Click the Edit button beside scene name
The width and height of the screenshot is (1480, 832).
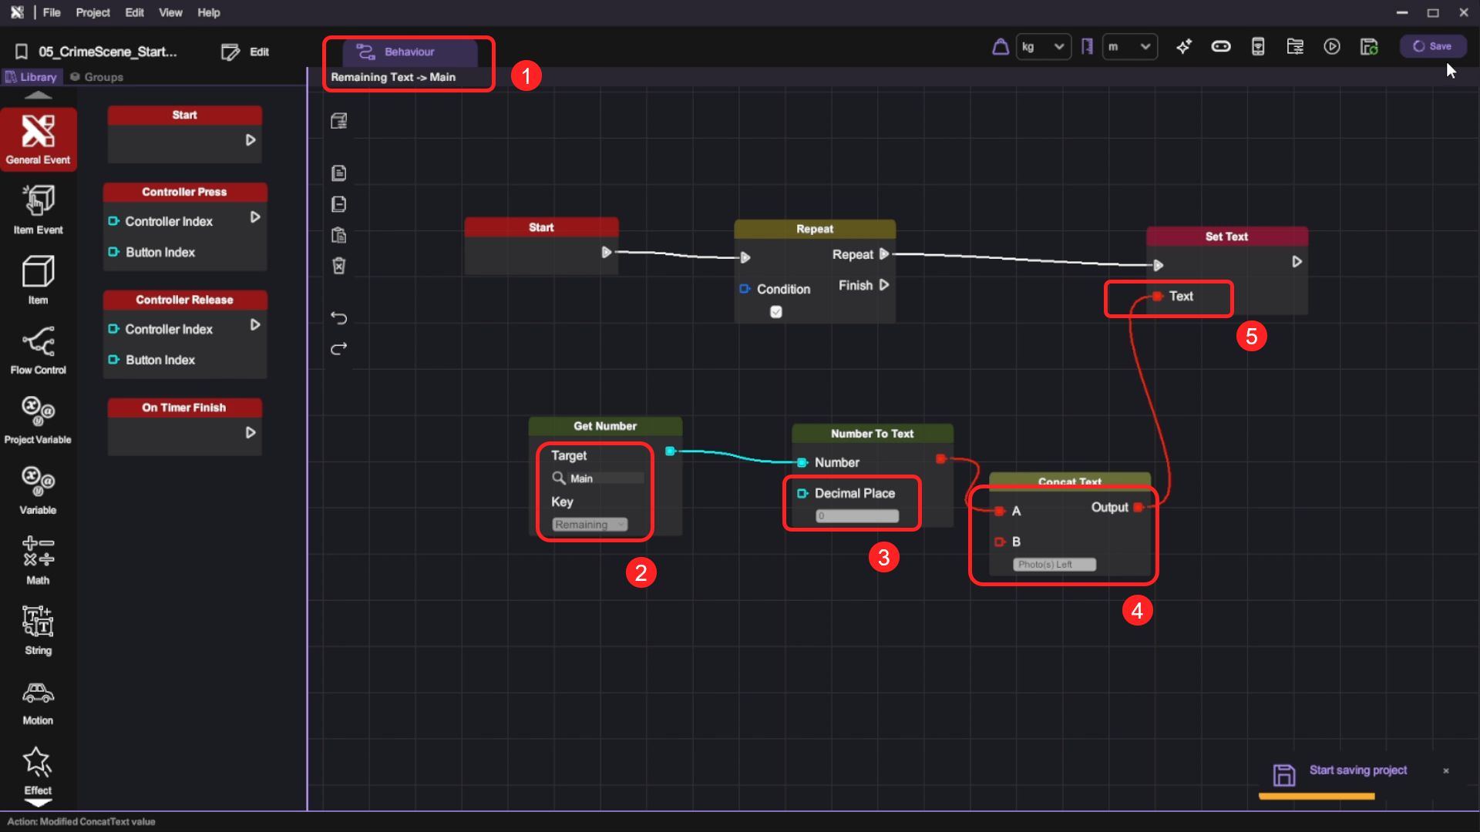tap(245, 52)
